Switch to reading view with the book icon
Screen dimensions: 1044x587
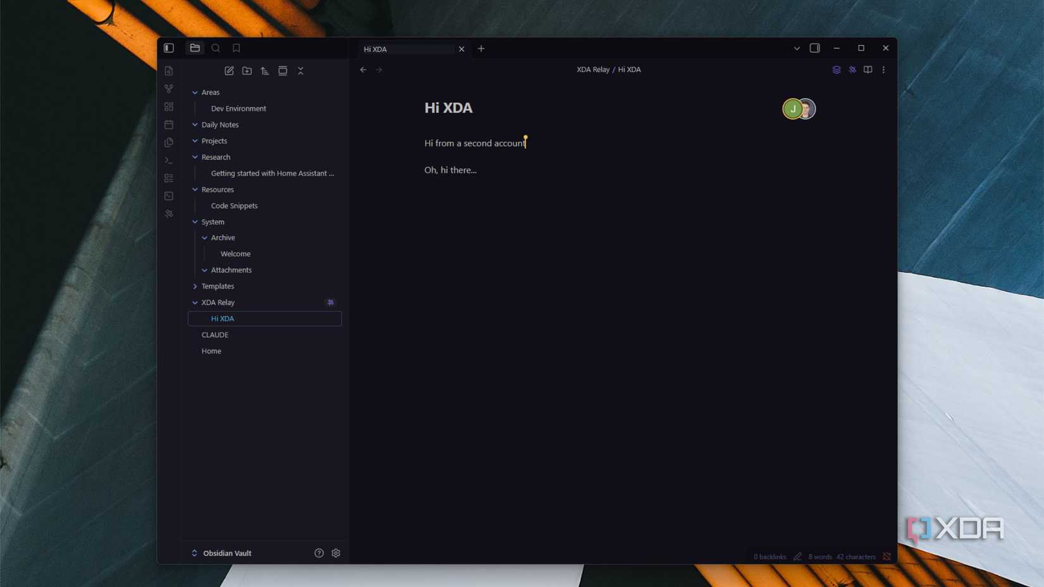(867, 70)
